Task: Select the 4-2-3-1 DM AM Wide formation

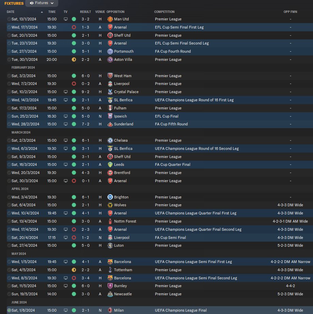Action: pos(290,221)
